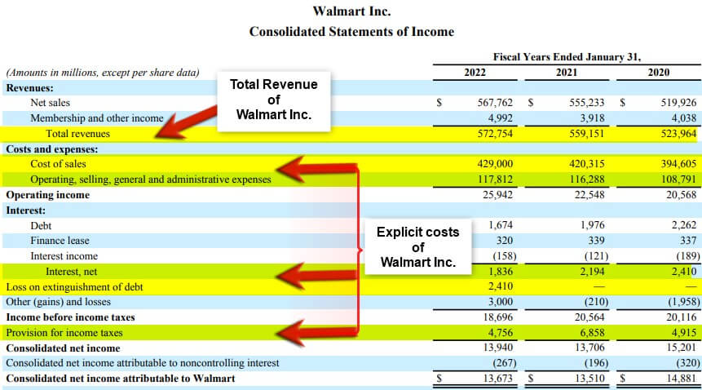This screenshot has height=390, width=702.
Task: Select total revenues value 559,151
Action: [x=586, y=134]
